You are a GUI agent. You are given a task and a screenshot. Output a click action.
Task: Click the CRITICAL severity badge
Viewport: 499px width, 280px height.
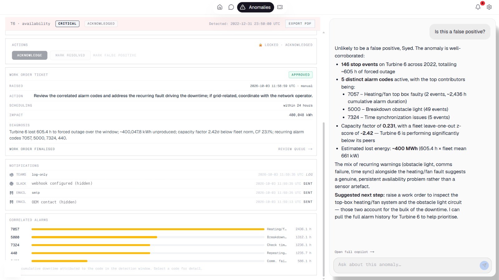[x=67, y=24]
